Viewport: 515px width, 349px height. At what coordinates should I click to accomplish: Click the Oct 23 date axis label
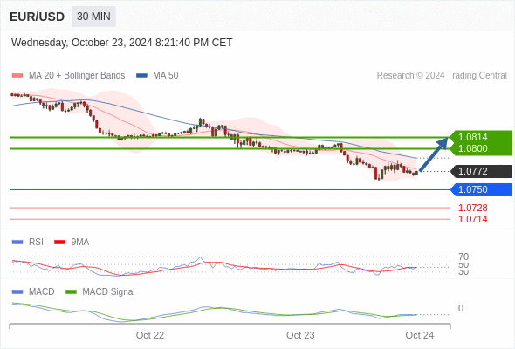300,335
